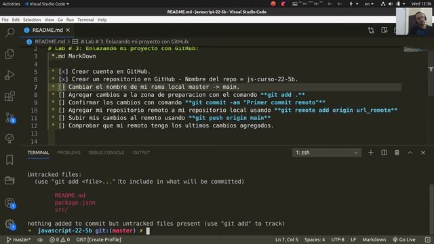Change indentation via Spaces: 4

[x=315, y=239]
